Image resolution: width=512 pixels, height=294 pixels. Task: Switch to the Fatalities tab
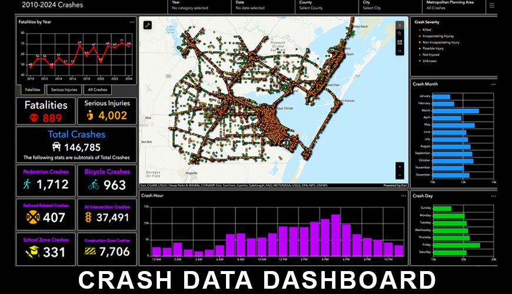pos(32,90)
